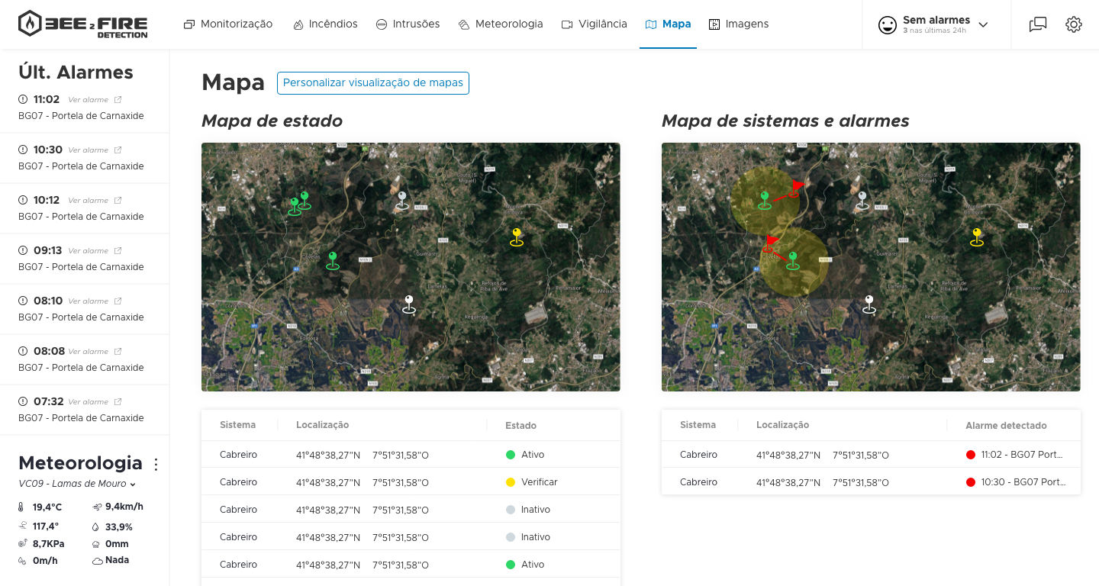Click the 19,4°C temperature value

coord(47,507)
